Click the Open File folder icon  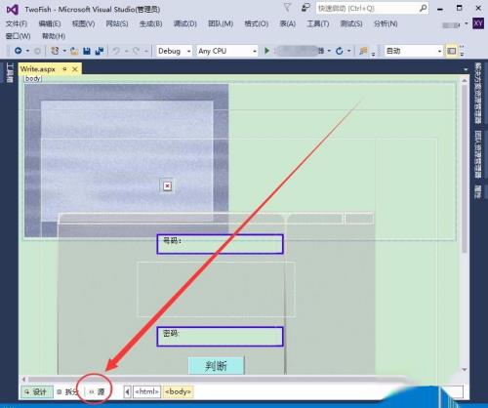click(74, 51)
